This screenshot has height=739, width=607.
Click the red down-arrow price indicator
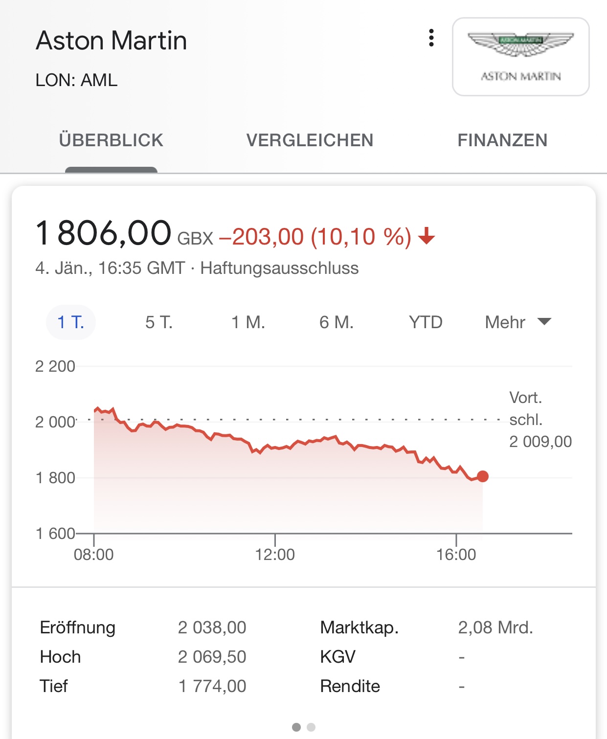click(427, 236)
